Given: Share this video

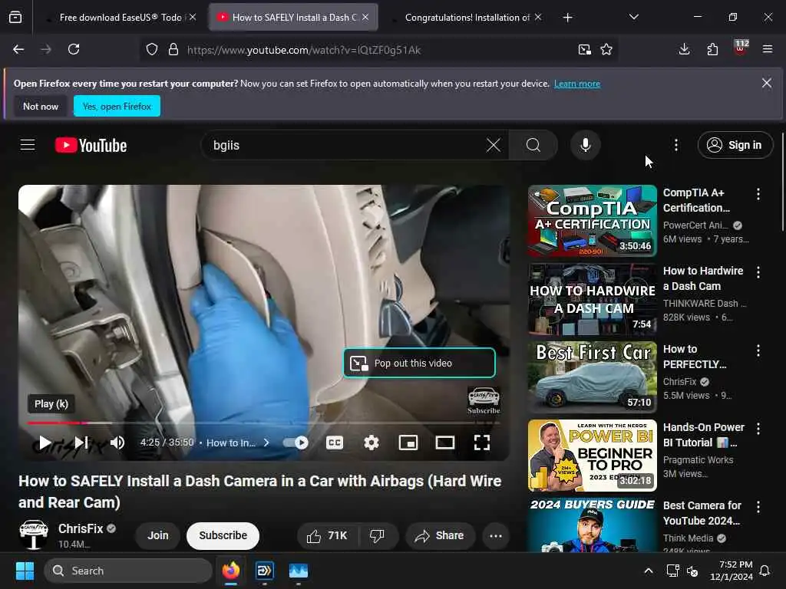Looking at the screenshot, I should (x=440, y=536).
